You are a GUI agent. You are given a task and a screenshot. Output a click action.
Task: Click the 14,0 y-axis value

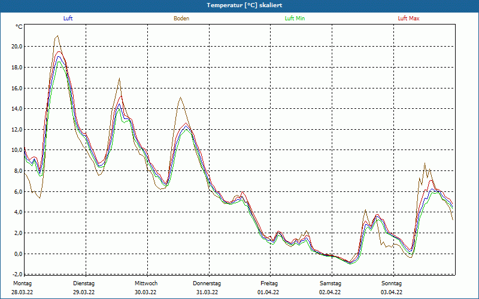(17, 109)
